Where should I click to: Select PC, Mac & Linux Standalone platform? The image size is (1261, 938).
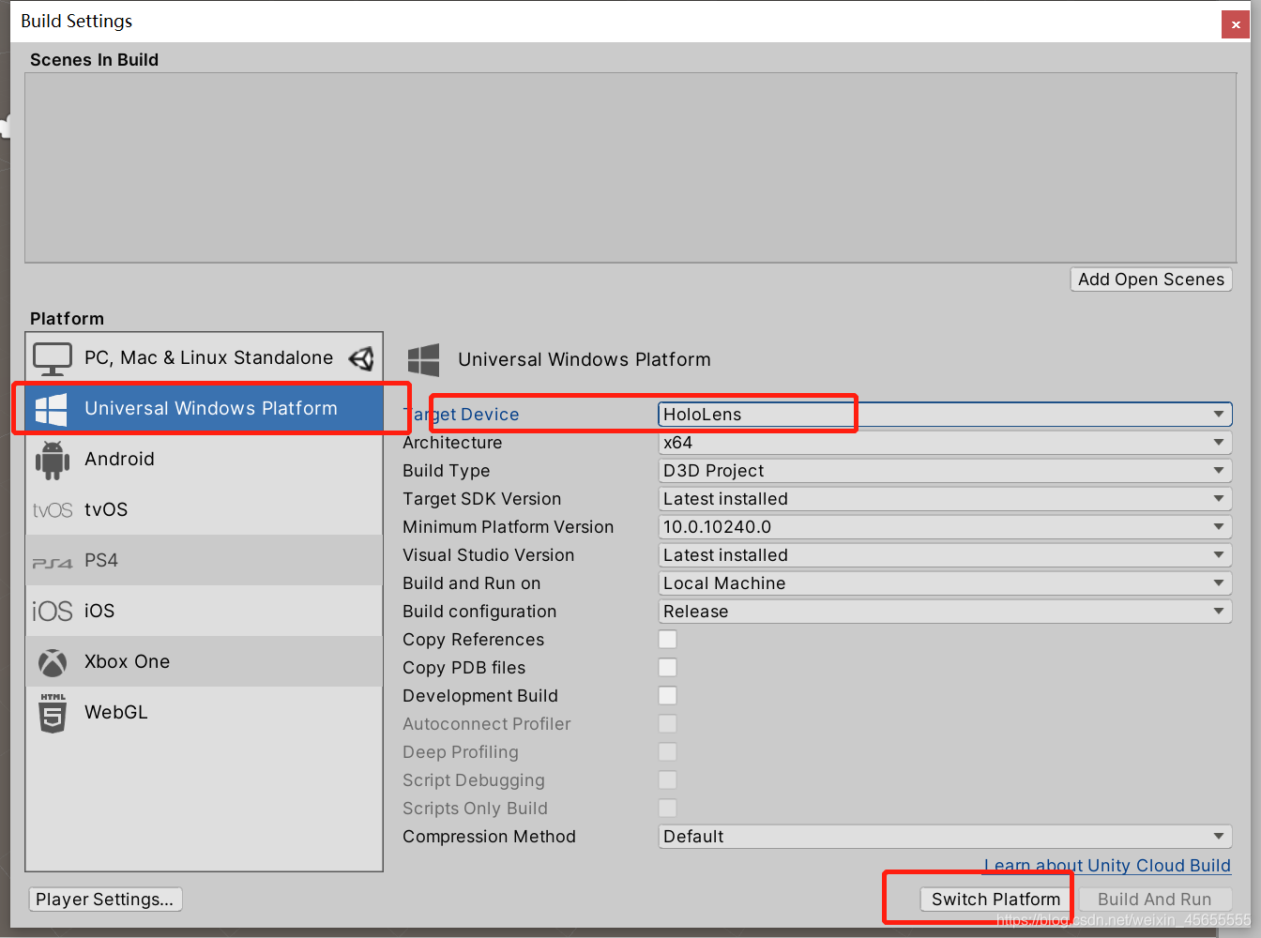[205, 357]
